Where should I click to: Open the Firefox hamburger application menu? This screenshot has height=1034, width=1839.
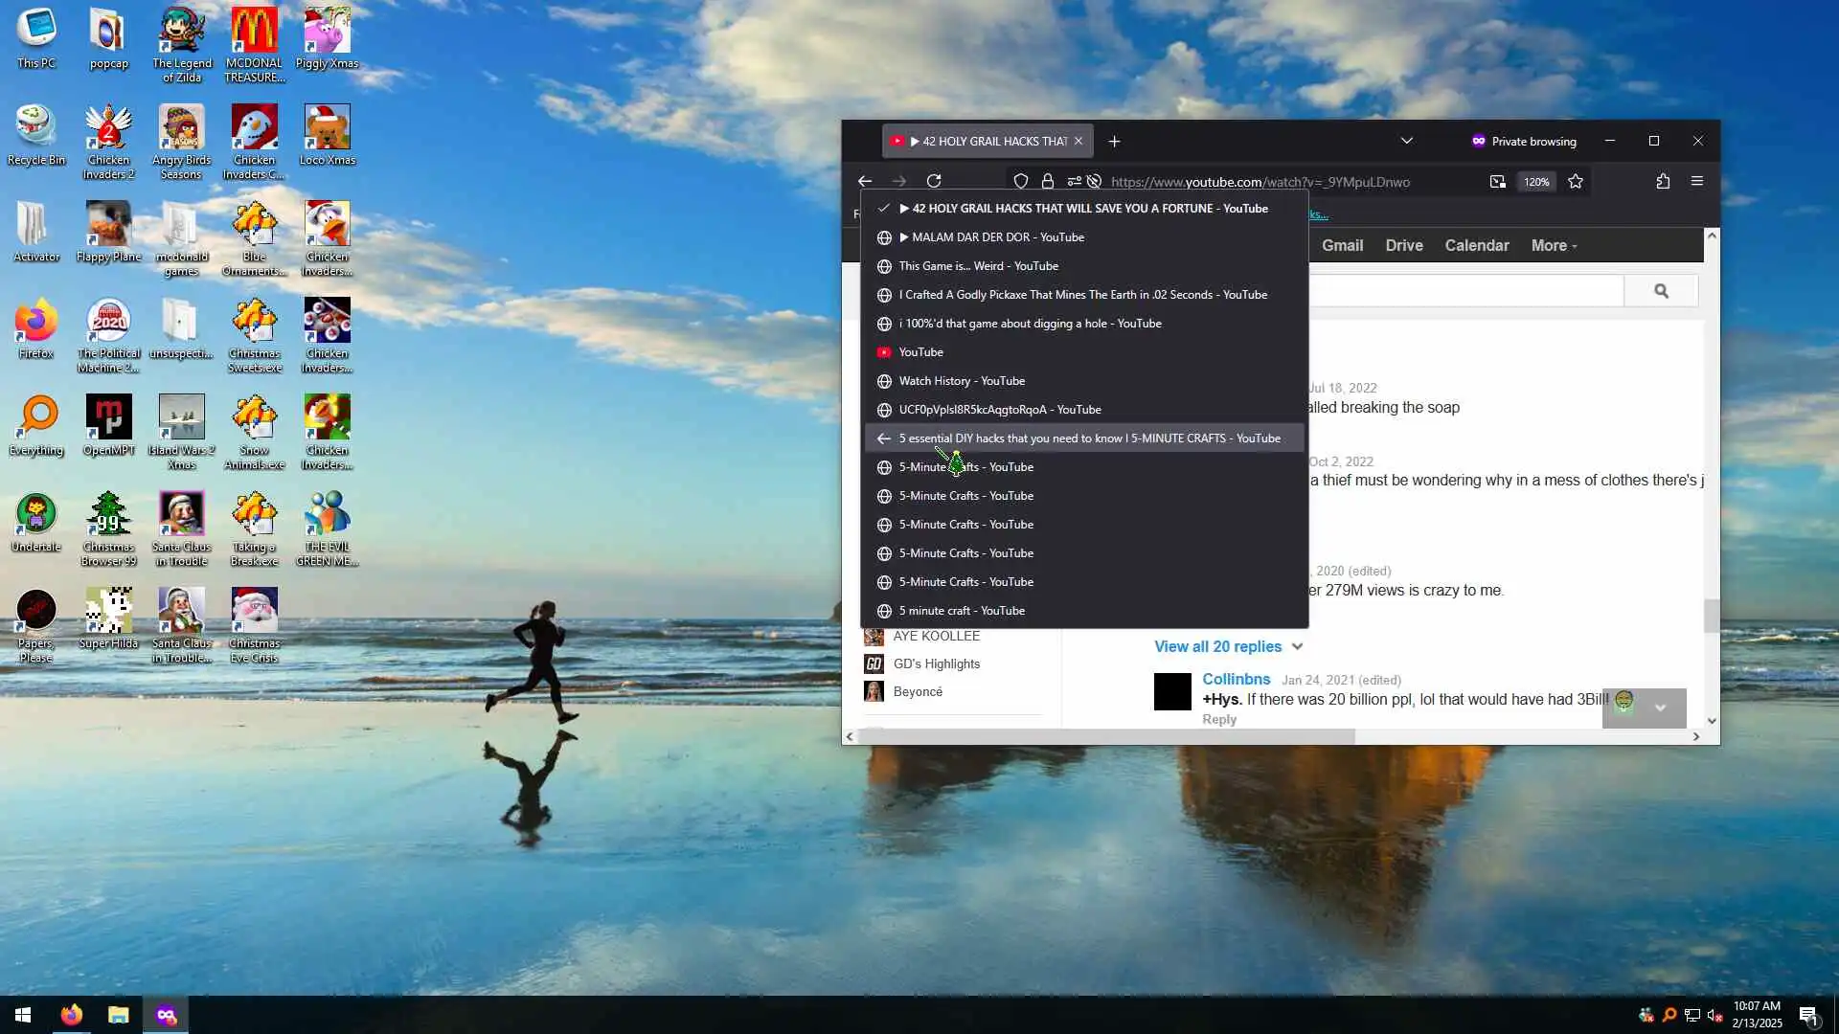1697,181
